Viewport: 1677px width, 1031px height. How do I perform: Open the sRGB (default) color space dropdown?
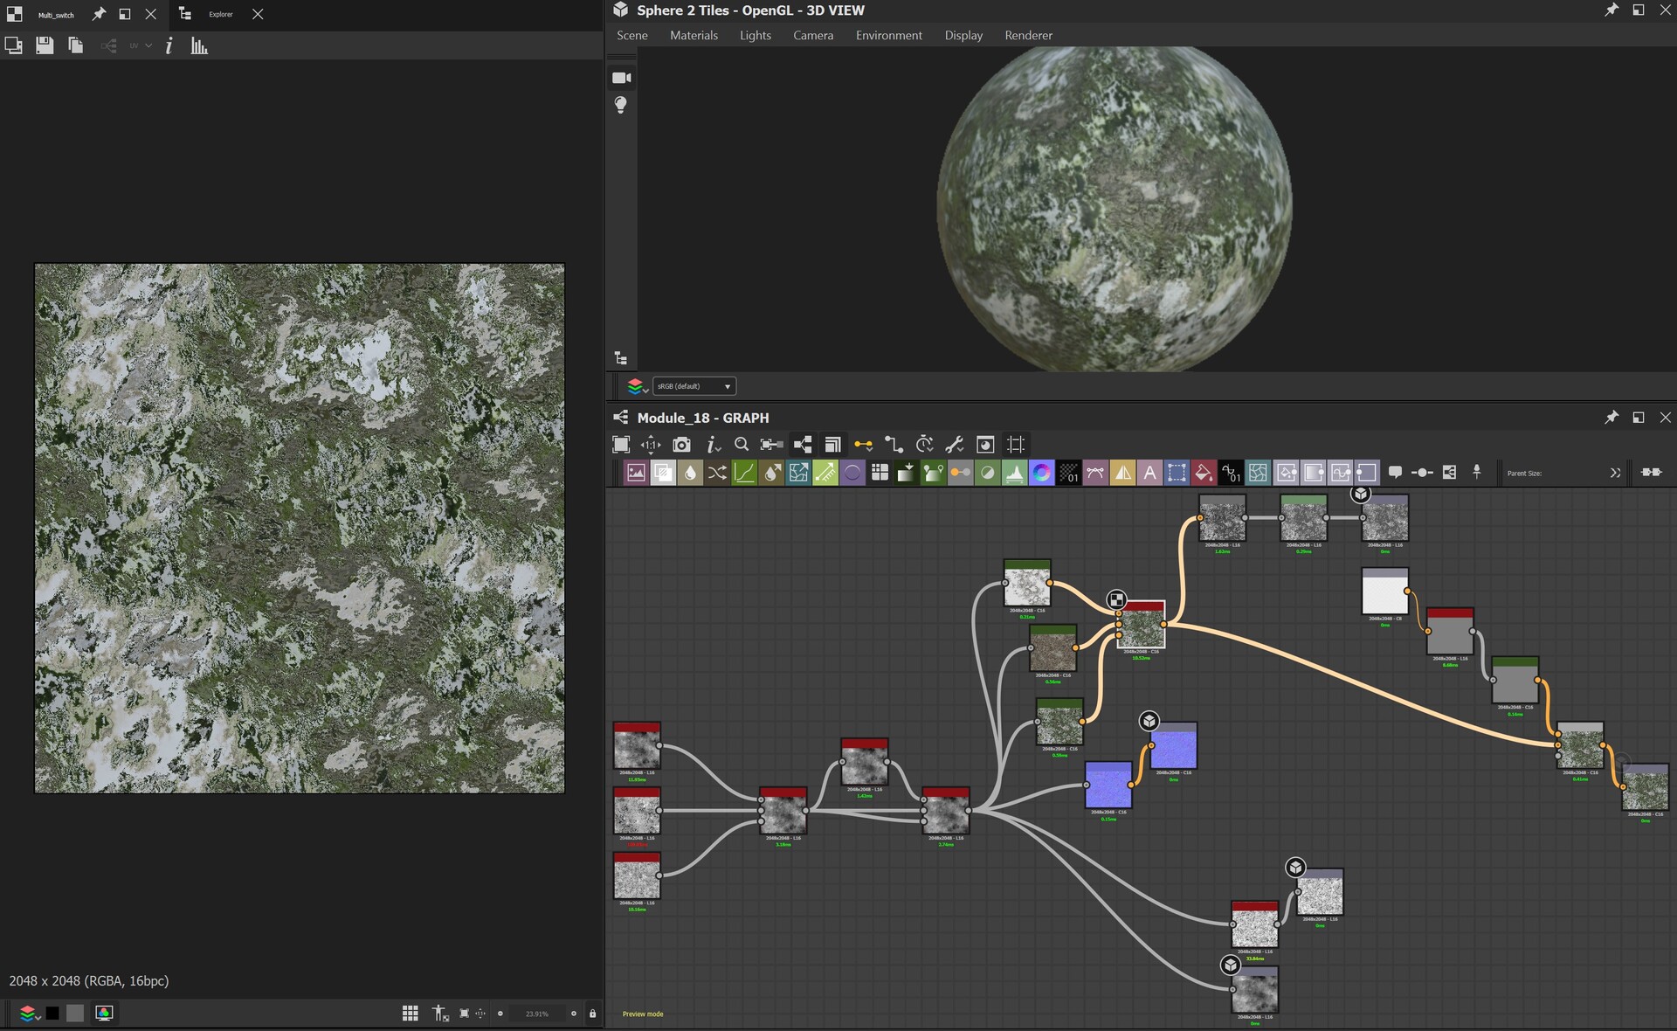(x=694, y=386)
